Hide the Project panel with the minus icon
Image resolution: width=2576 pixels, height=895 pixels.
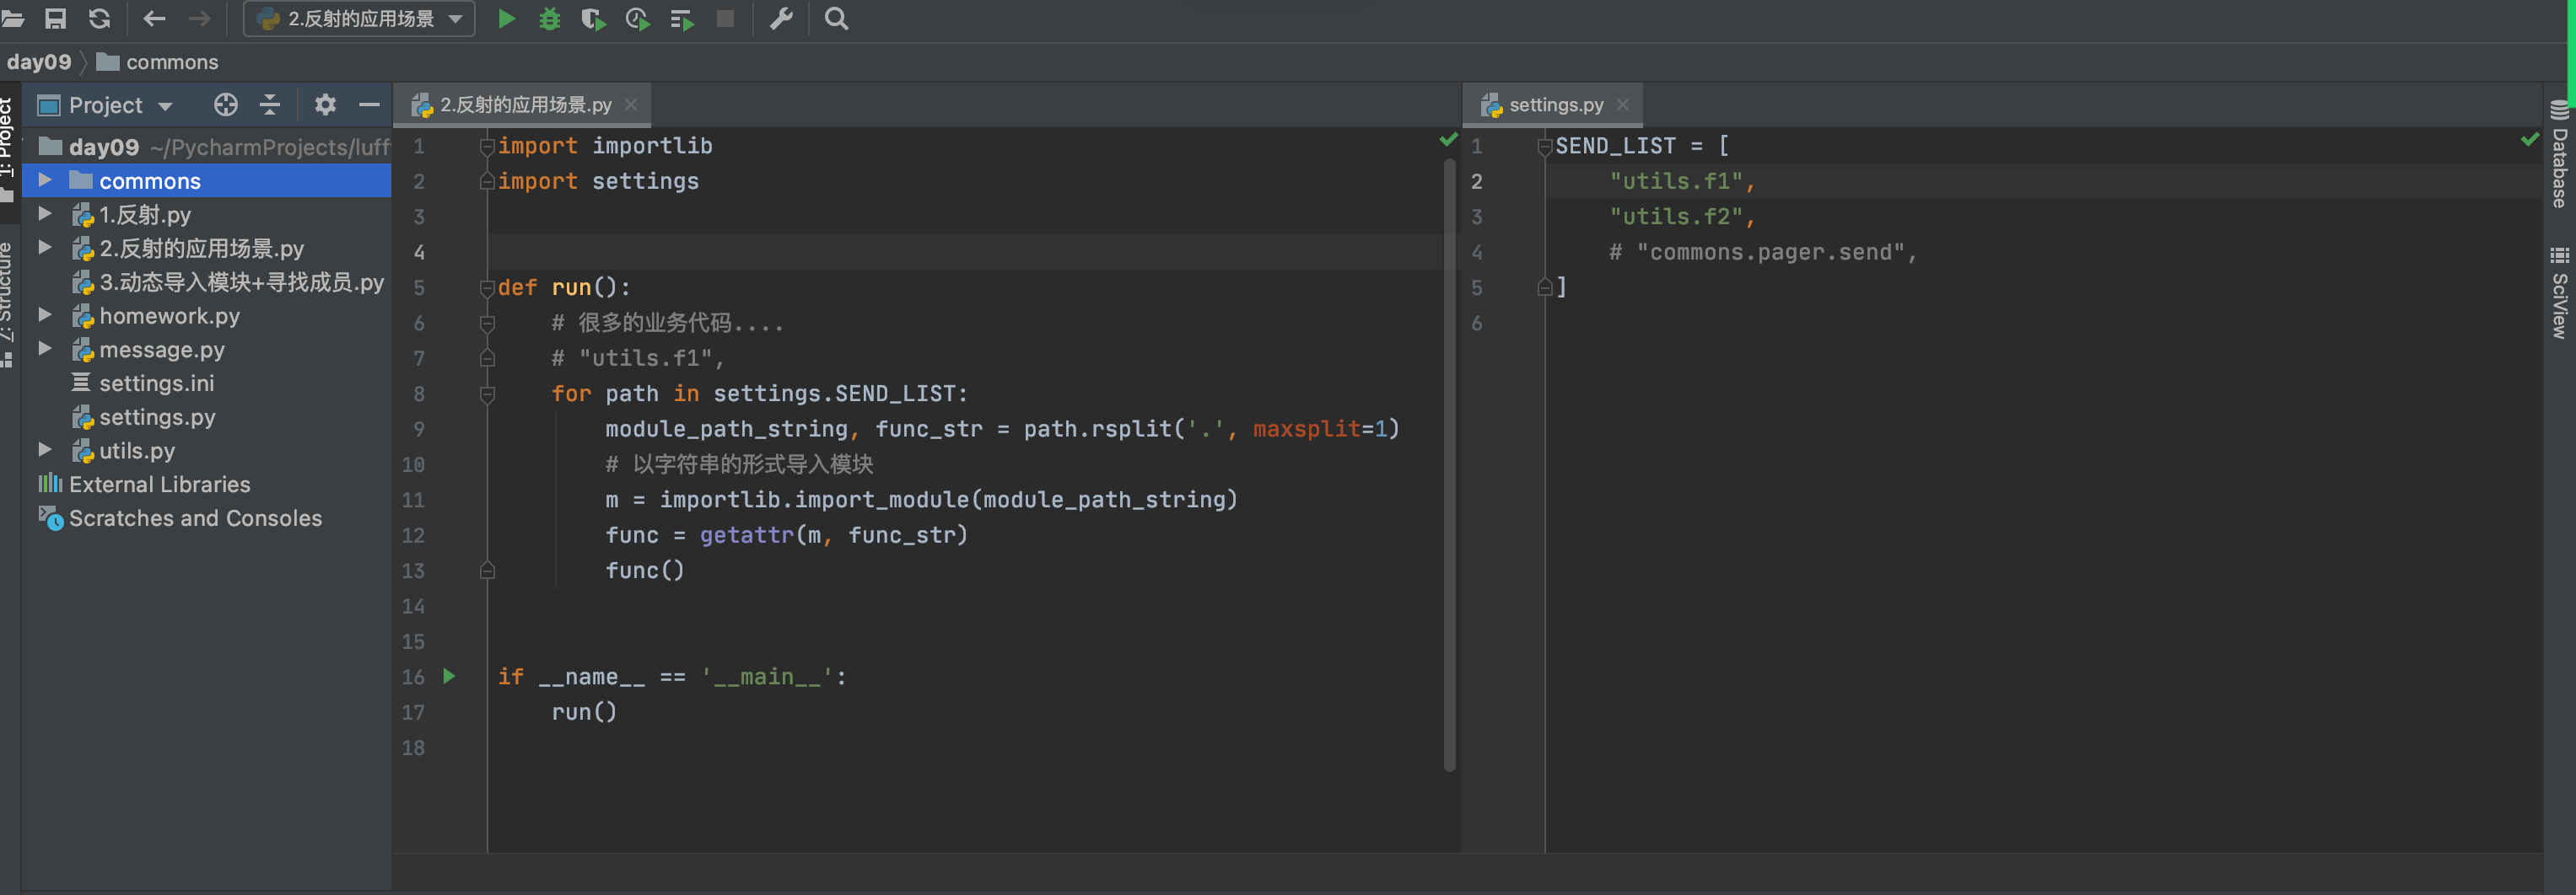pyautogui.click(x=369, y=105)
